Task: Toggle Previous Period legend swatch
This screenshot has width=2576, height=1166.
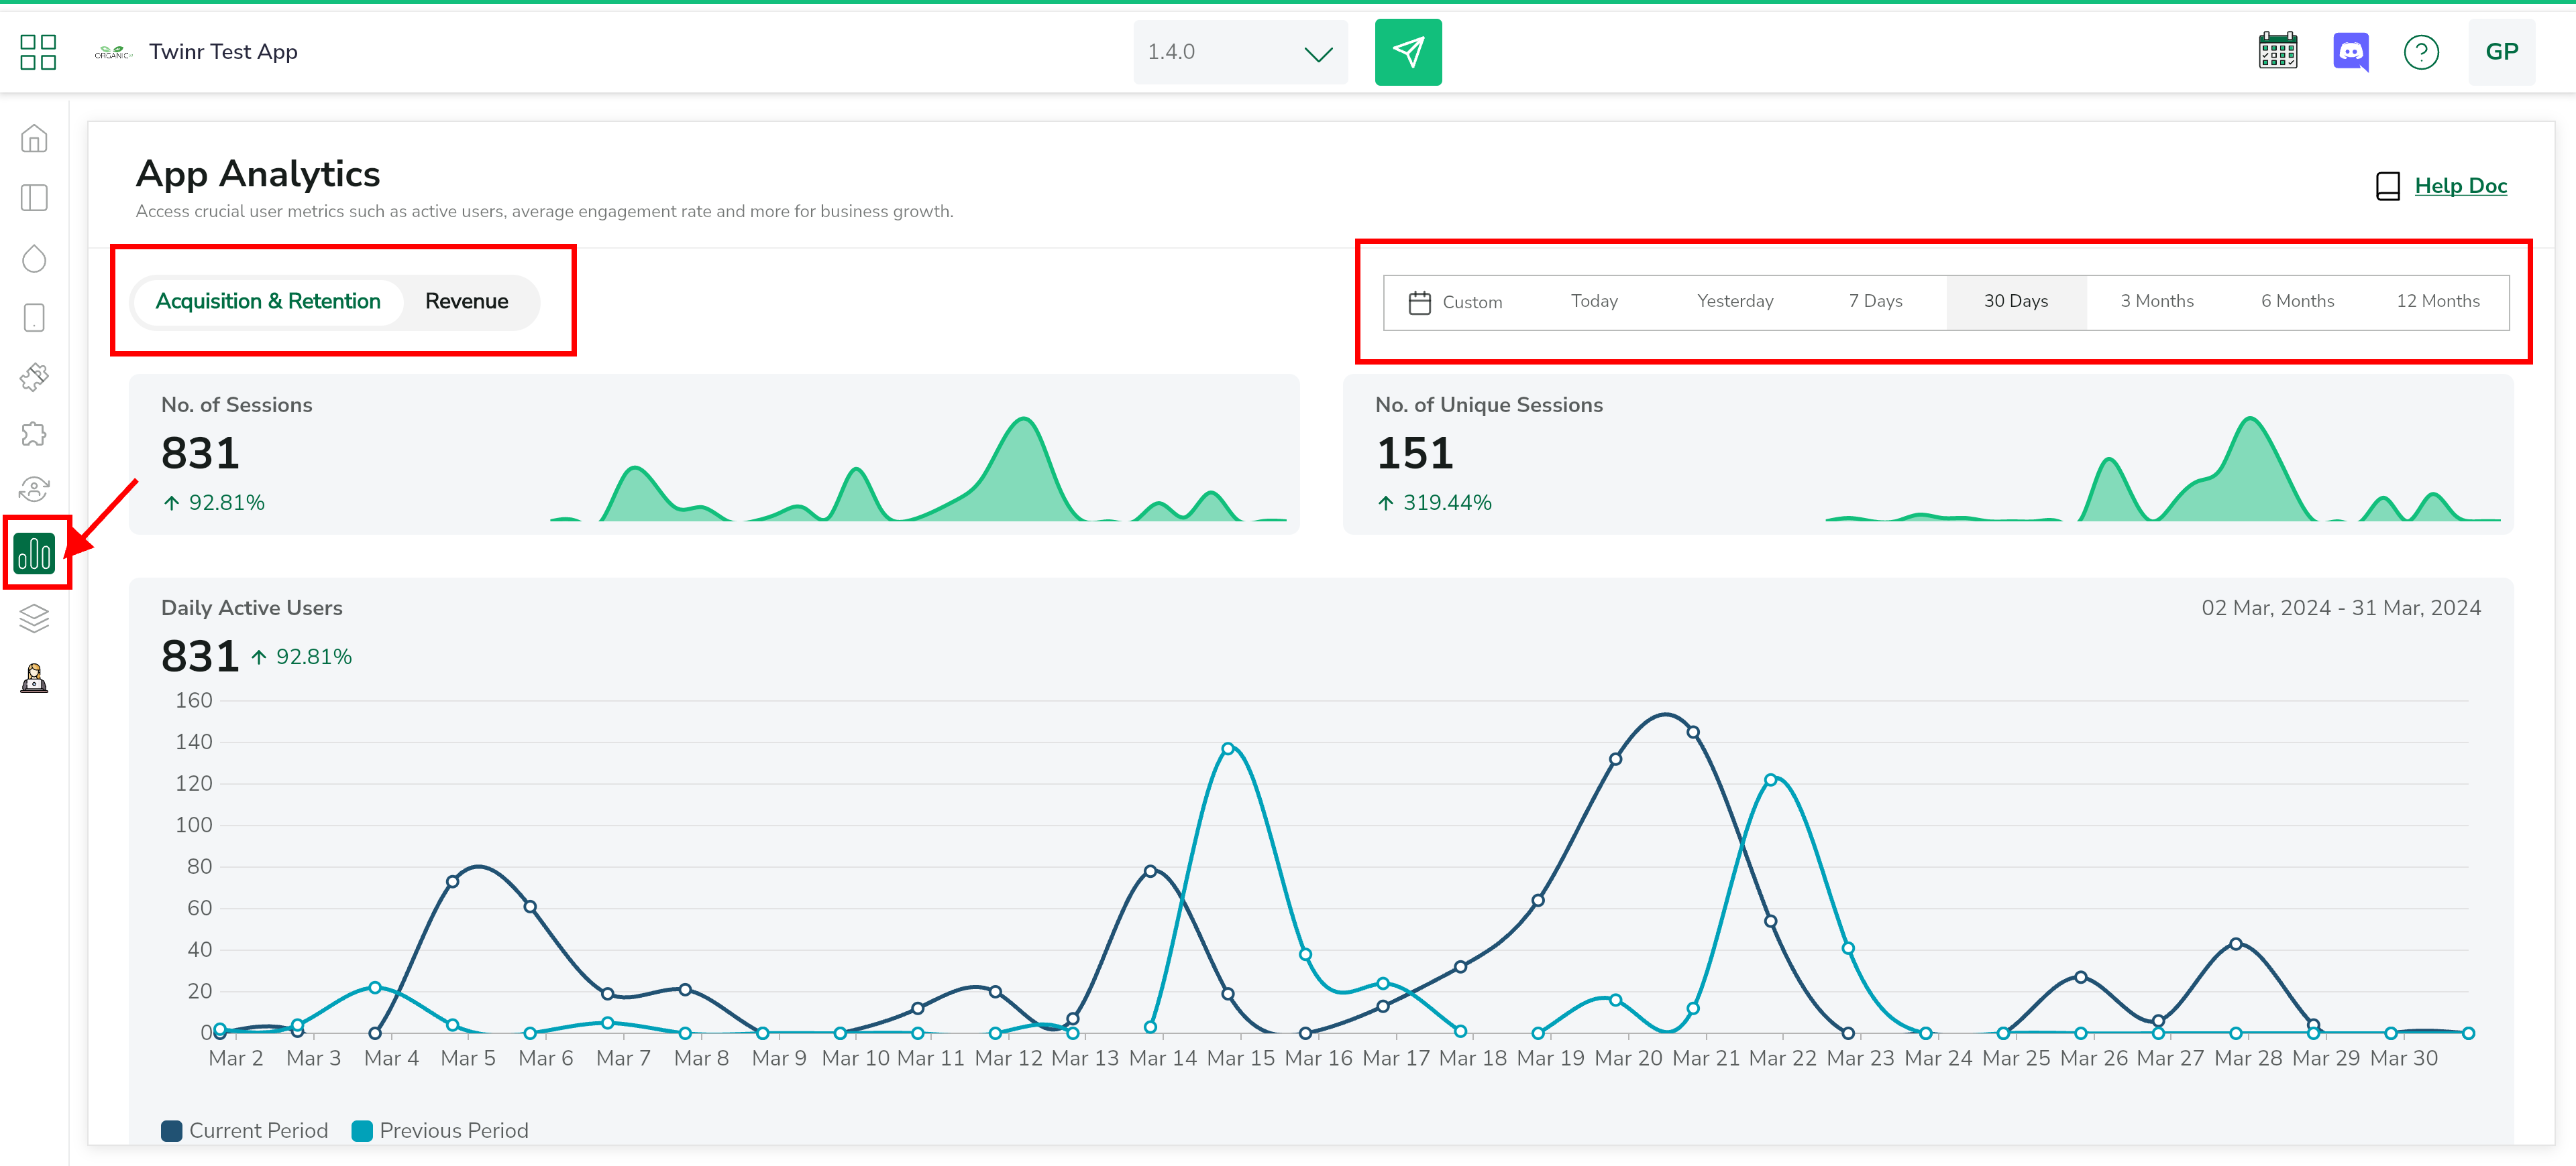Action: 362,1130
